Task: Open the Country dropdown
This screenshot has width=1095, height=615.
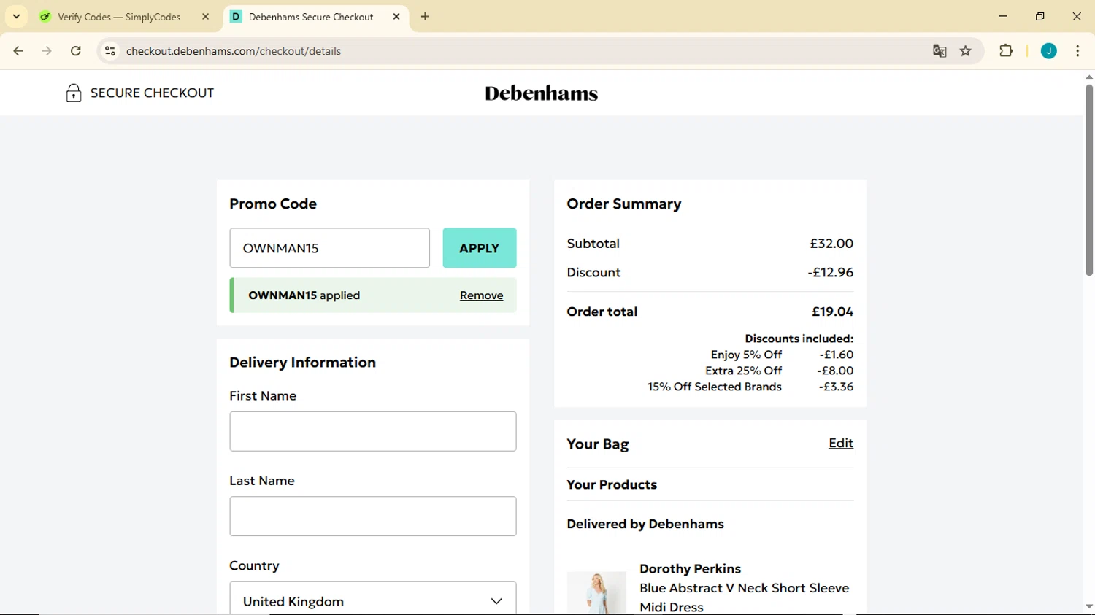Action: point(373,598)
